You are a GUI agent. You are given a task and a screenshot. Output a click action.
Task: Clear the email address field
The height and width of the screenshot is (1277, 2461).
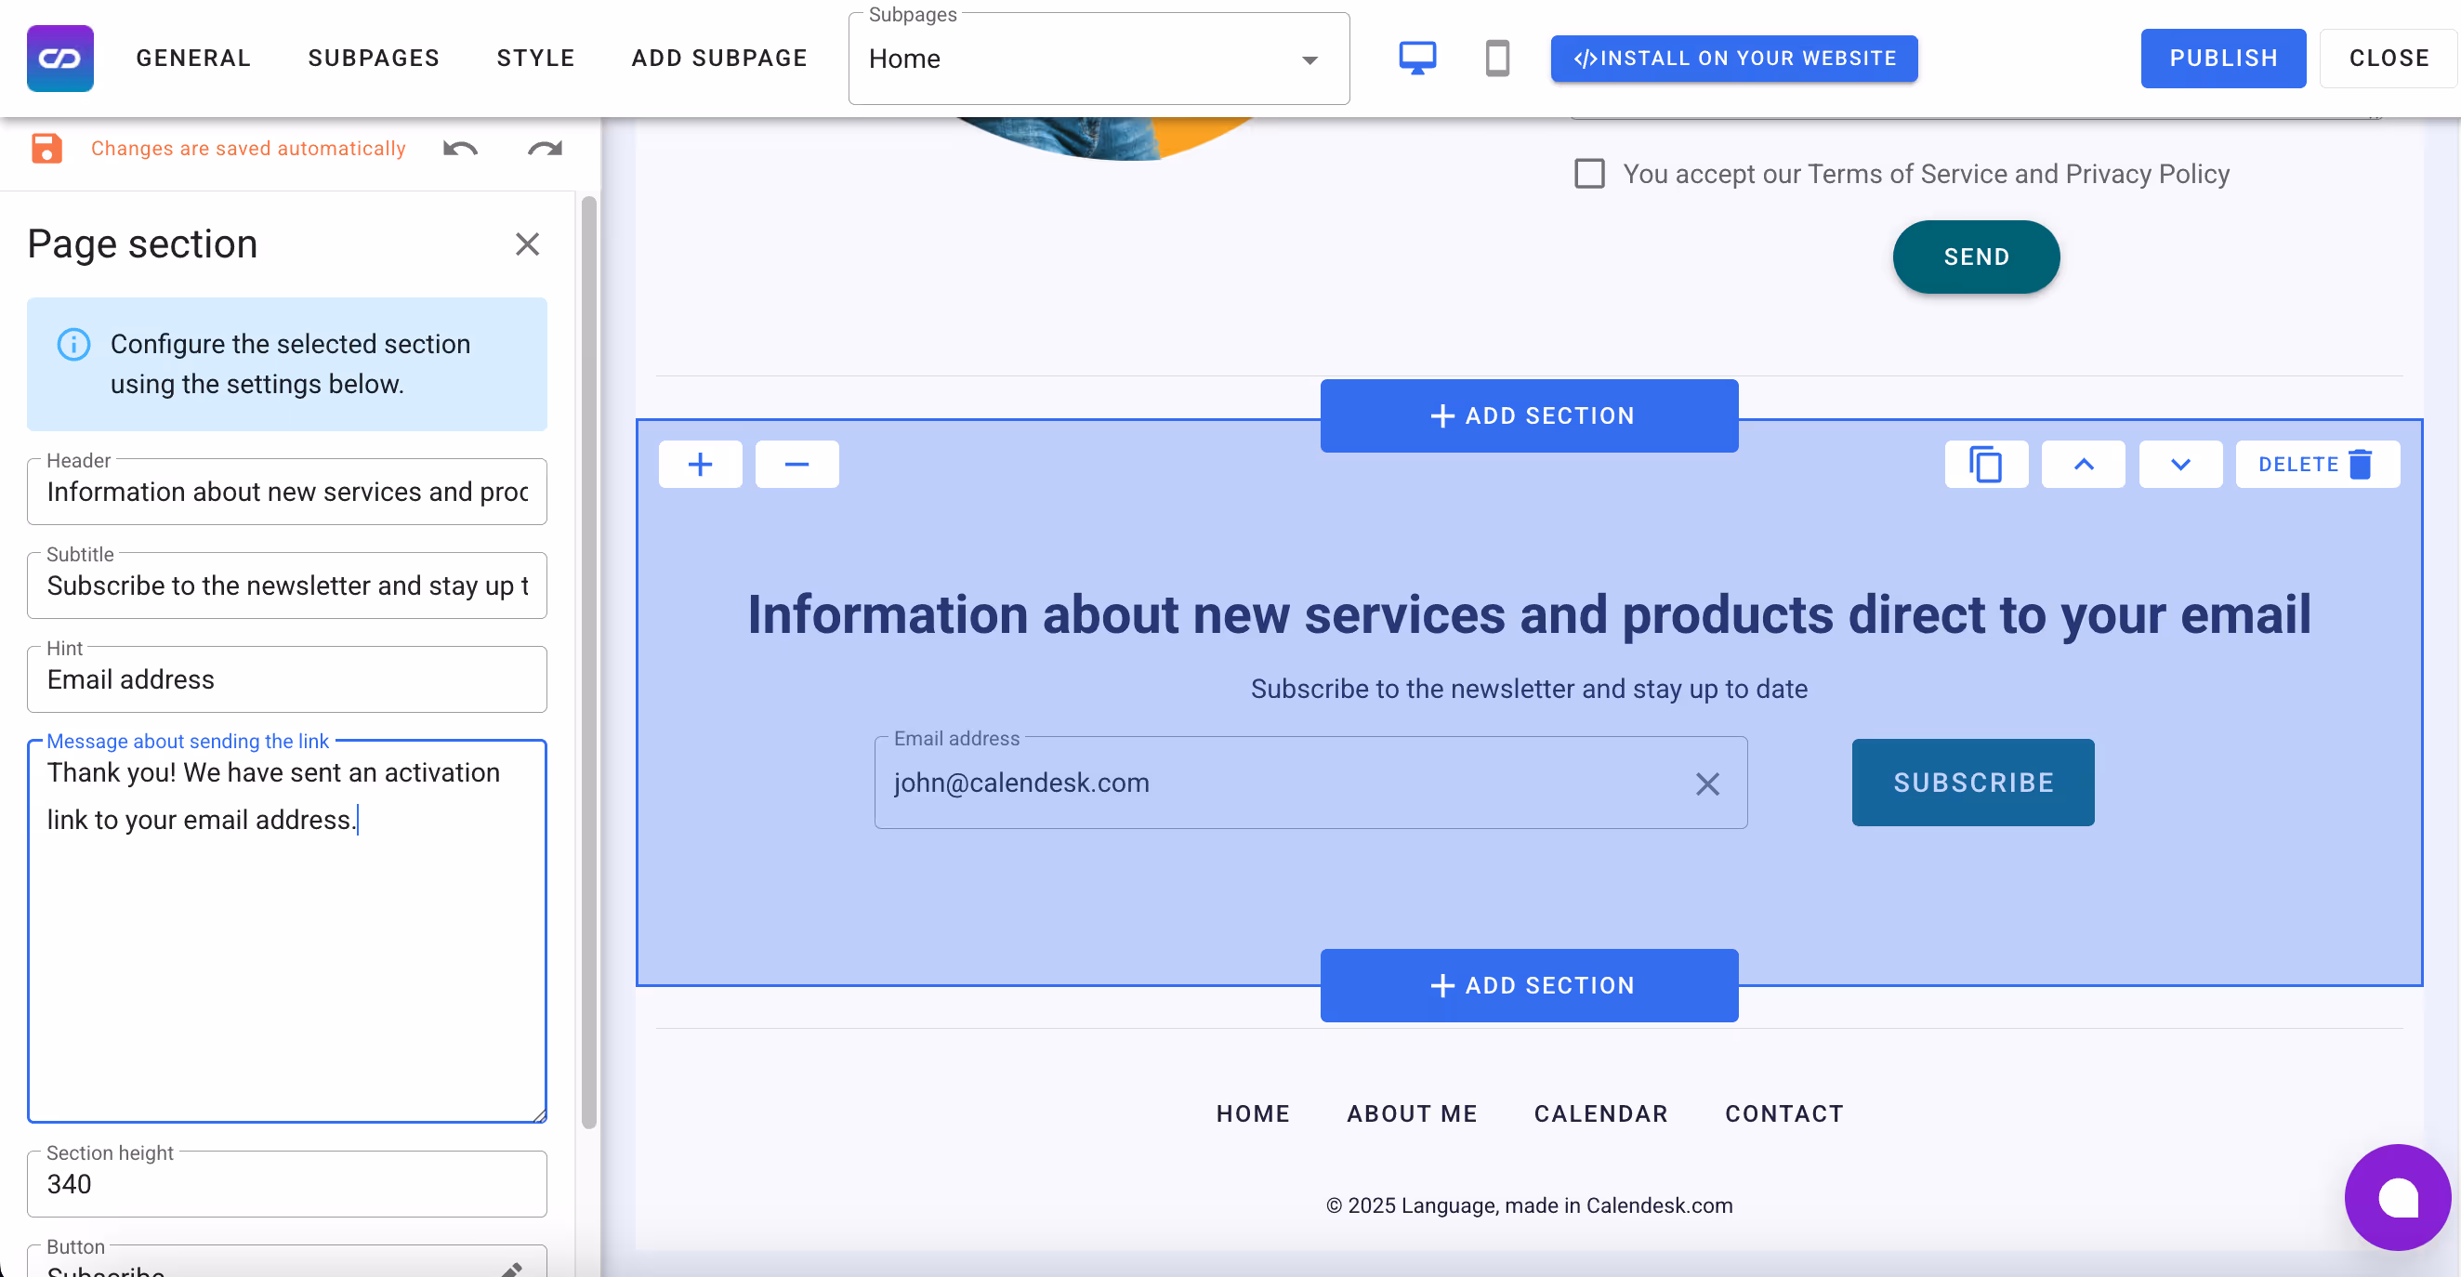[x=1708, y=783]
